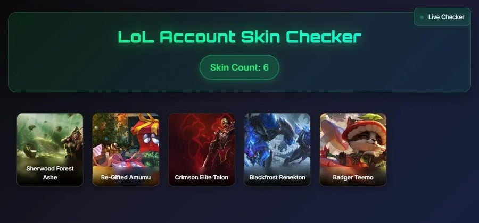The image size is (479, 223).
Task: Open the Sherwood Forest Ashe skin card
Action: coord(50,150)
